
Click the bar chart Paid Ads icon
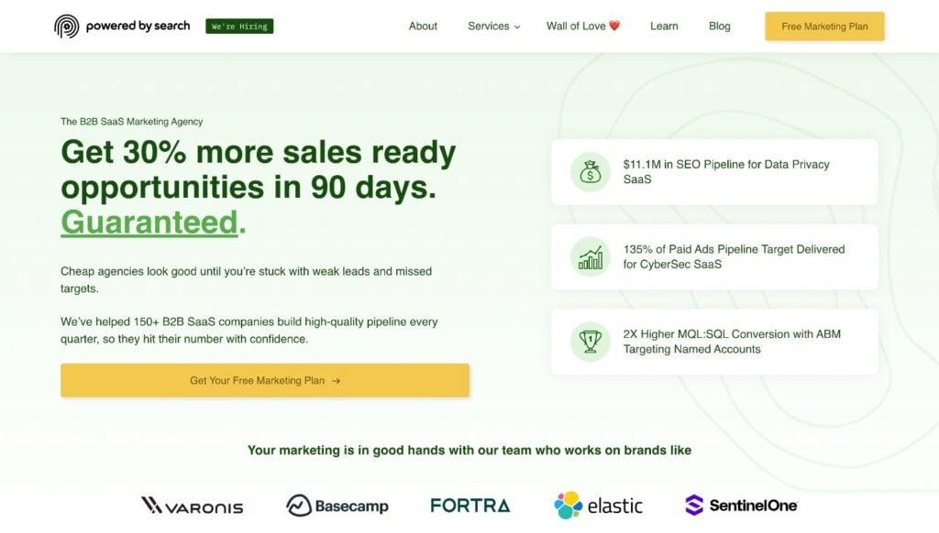point(590,257)
